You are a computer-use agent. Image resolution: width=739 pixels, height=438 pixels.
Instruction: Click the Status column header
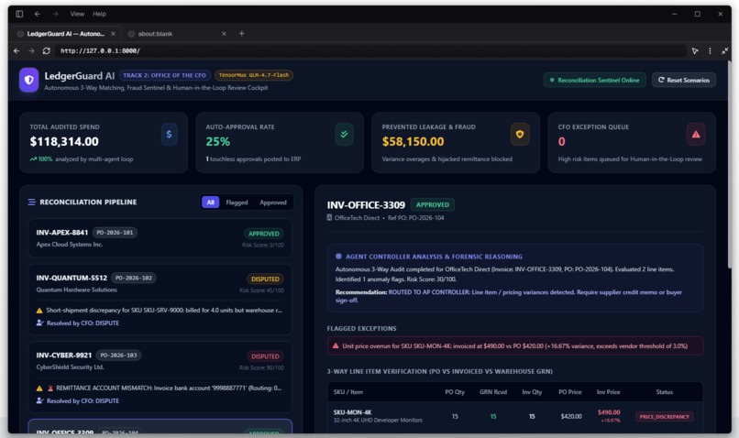[x=664, y=392]
